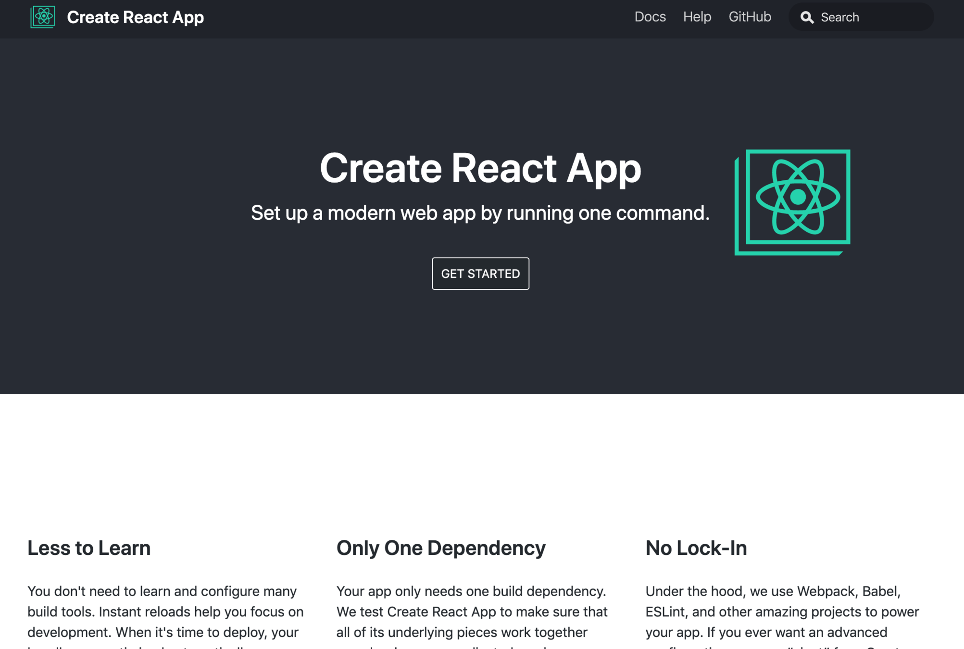
Task: Click the large Create React App hero heading
Action: point(480,168)
